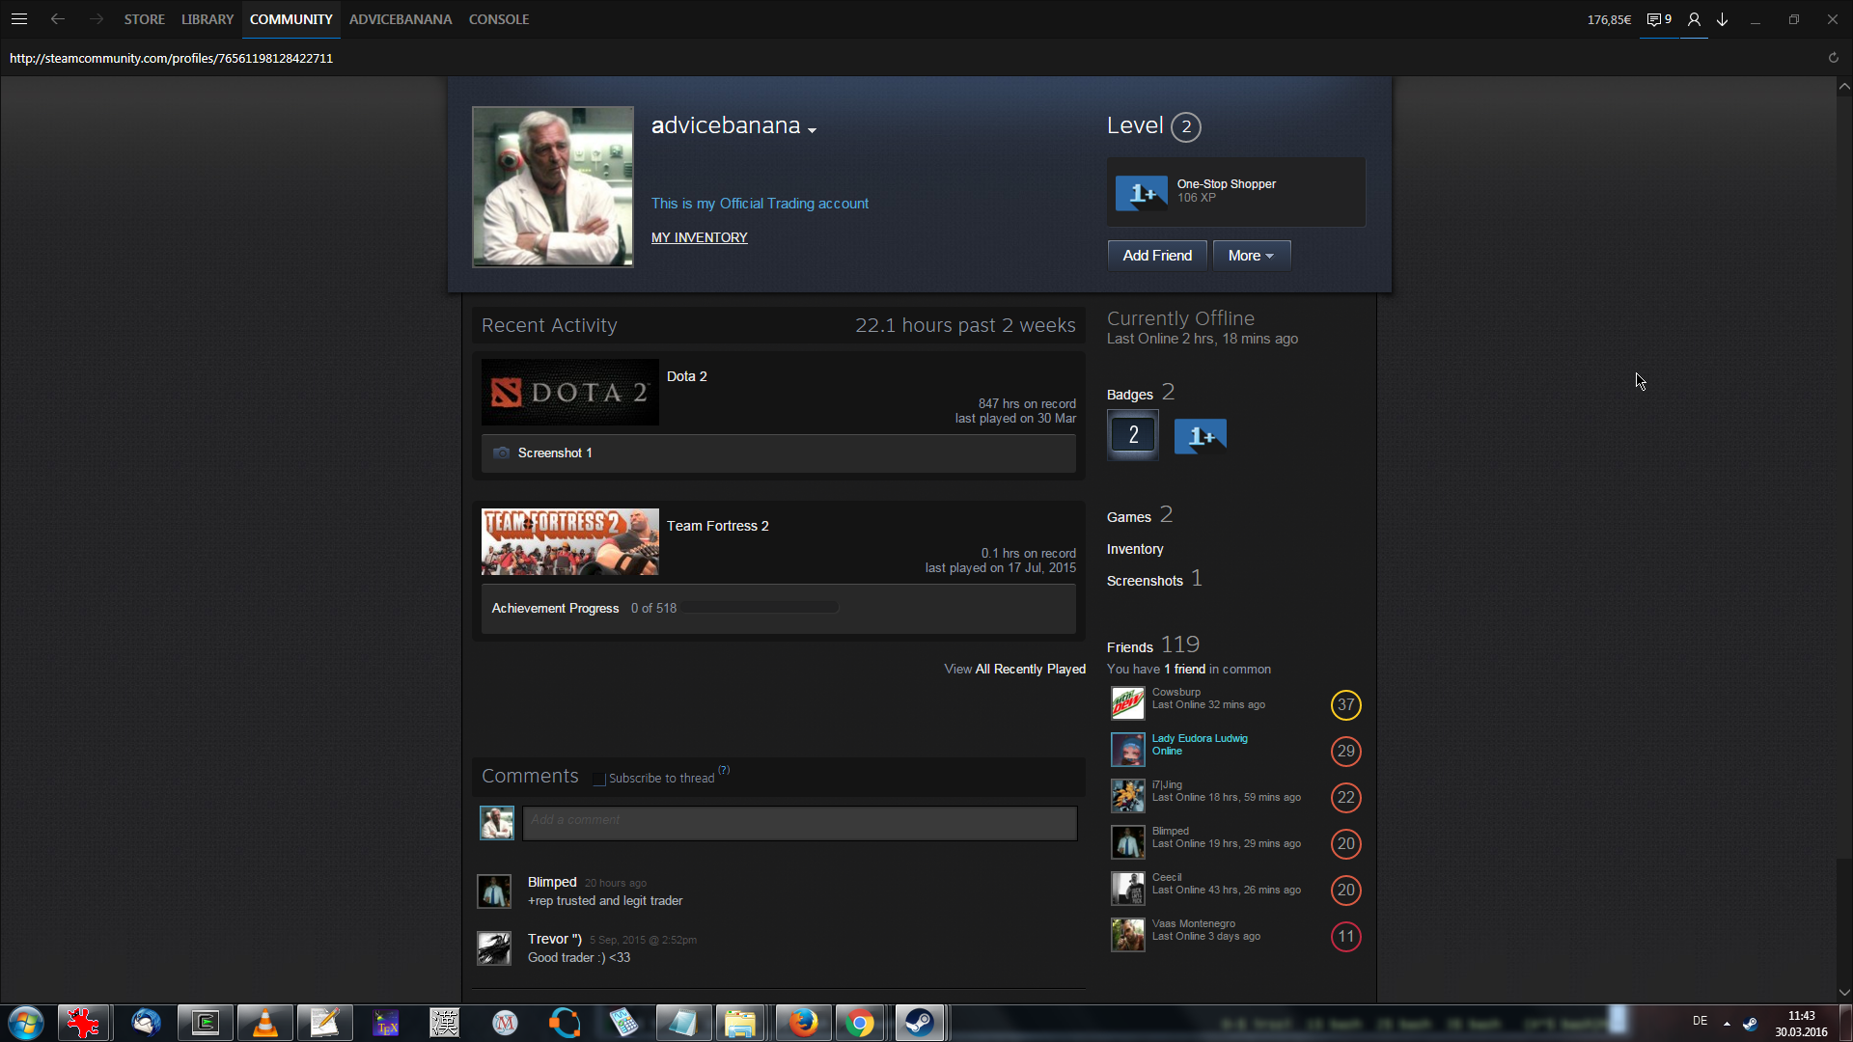Open the STORE tab
The image size is (1853, 1042).
tap(144, 19)
